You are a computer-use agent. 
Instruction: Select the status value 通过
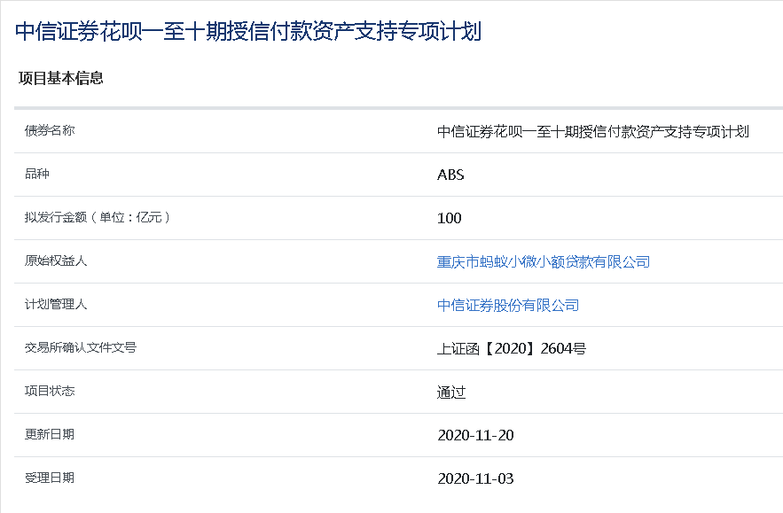pos(451,392)
